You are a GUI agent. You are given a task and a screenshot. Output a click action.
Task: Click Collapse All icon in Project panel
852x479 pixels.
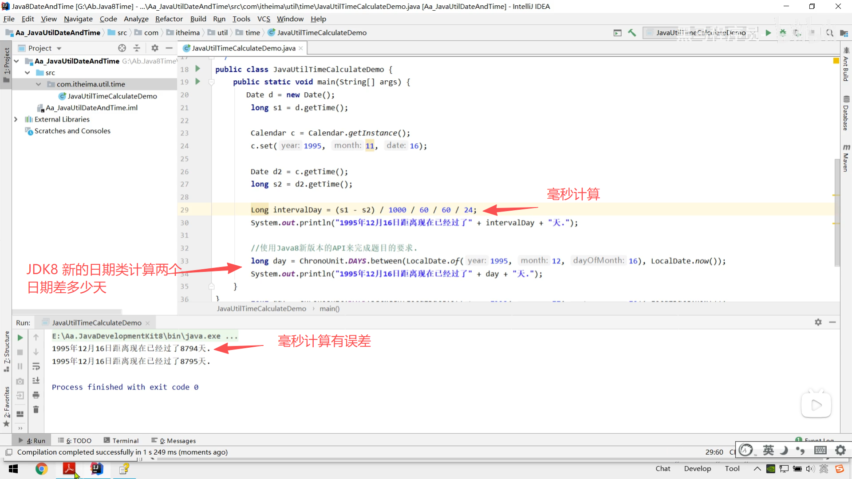(137, 48)
